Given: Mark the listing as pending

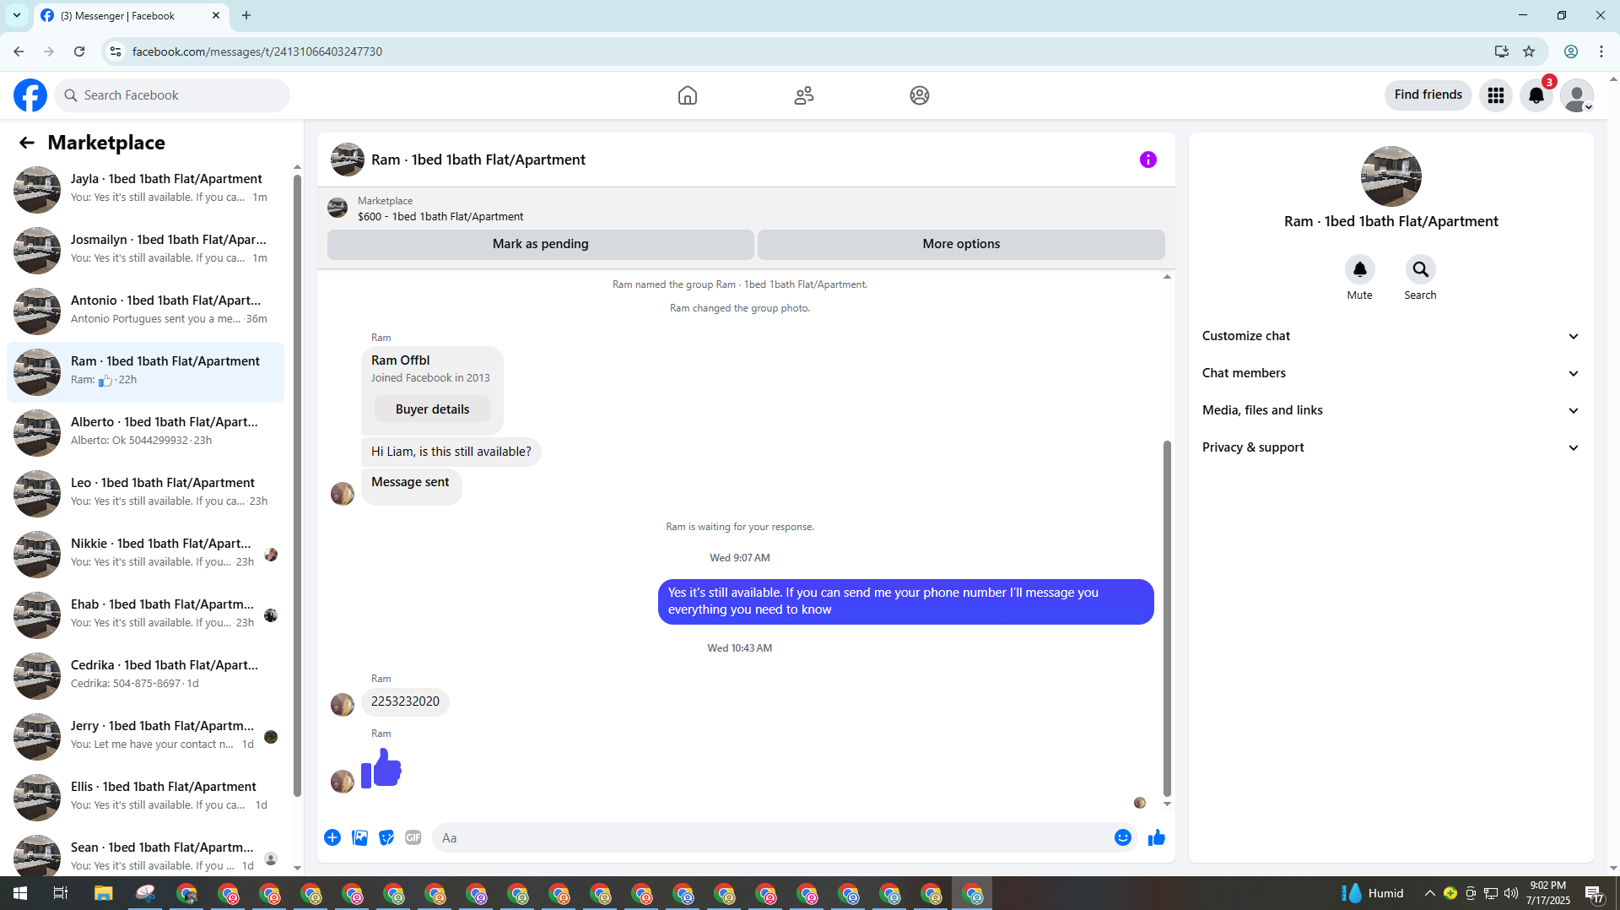Looking at the screenshot, I should tap(541, 244).
